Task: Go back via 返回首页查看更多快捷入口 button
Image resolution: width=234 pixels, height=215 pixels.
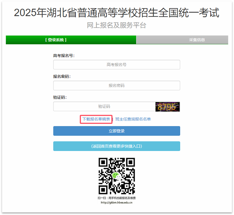Action: [116, 146]
